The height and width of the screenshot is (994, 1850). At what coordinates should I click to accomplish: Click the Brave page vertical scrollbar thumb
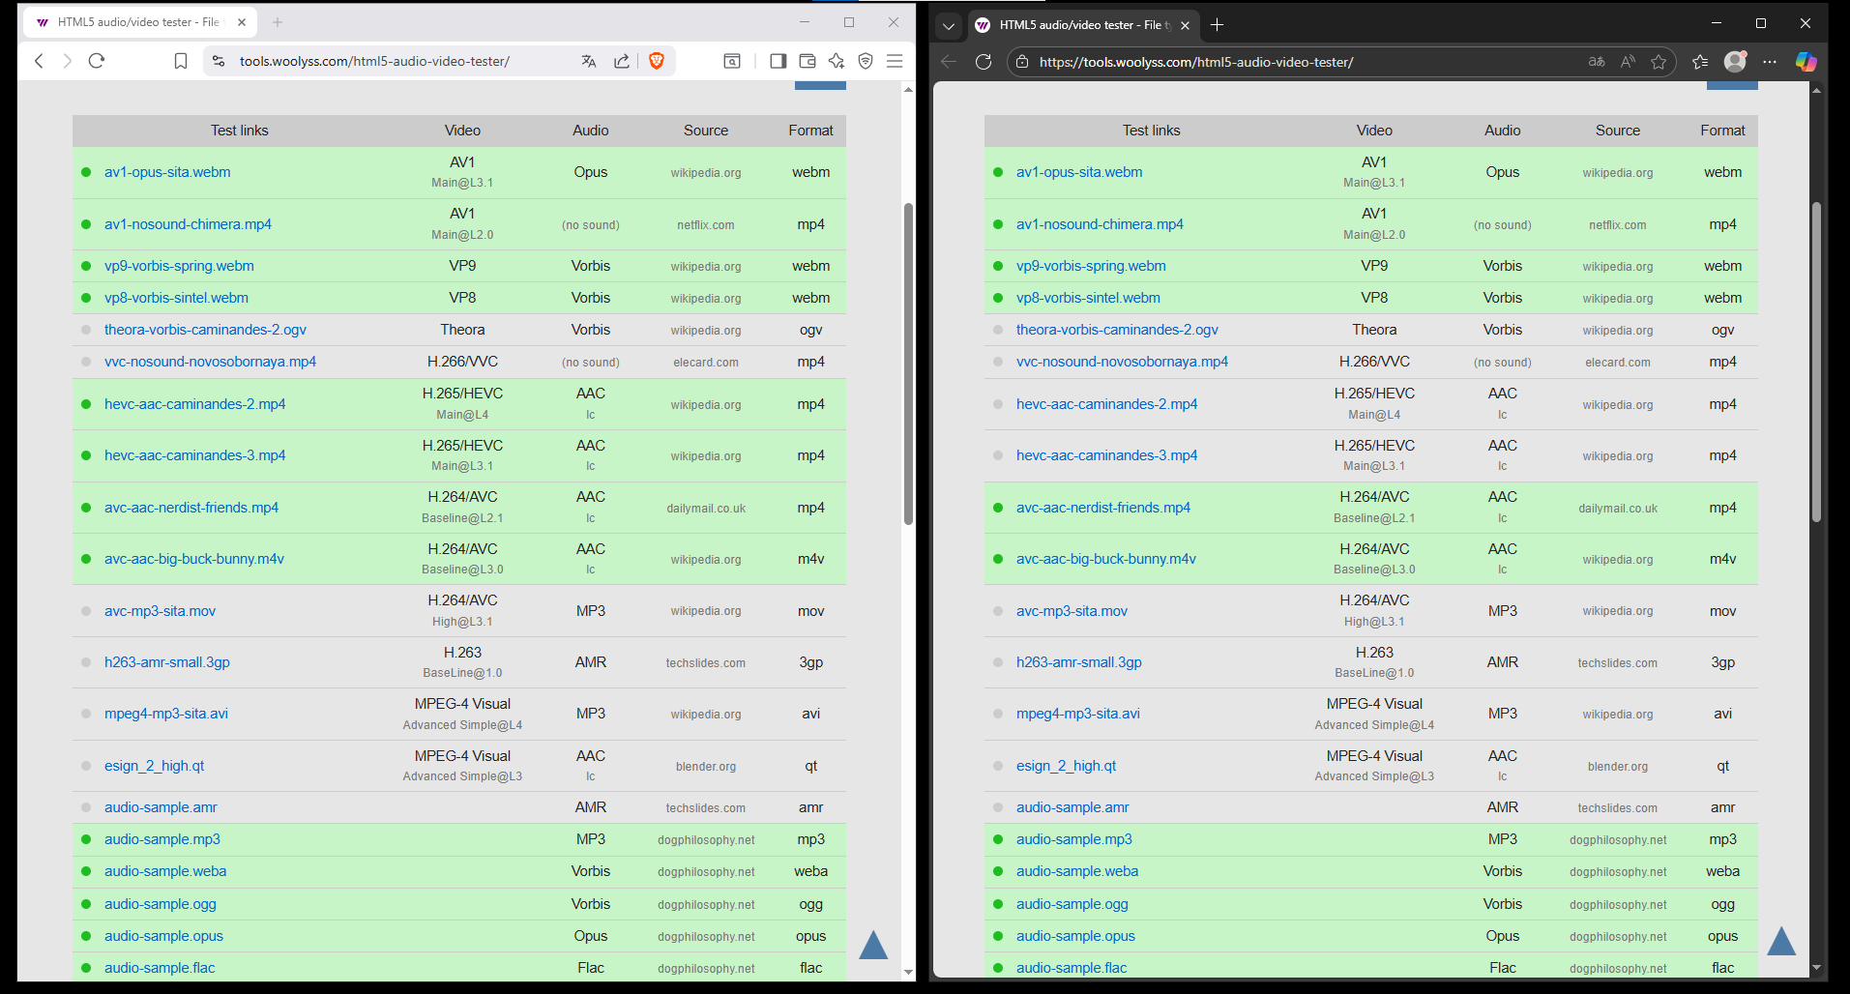[908, 364]
